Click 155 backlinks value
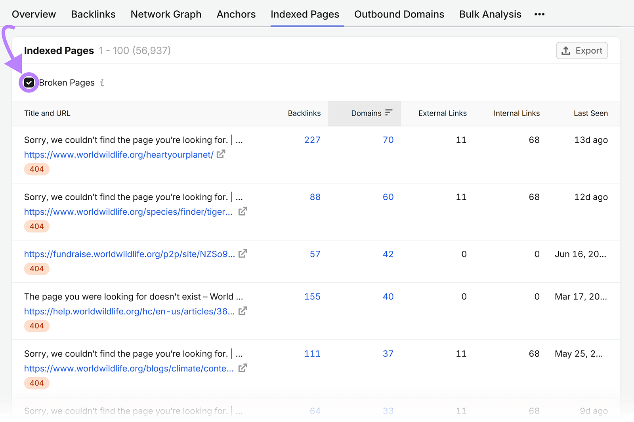 click(x=312, y=297)
